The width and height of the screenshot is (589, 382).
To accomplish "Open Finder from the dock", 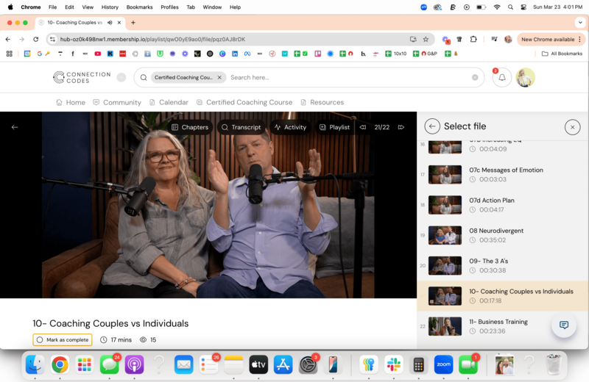I will [35, 364].
